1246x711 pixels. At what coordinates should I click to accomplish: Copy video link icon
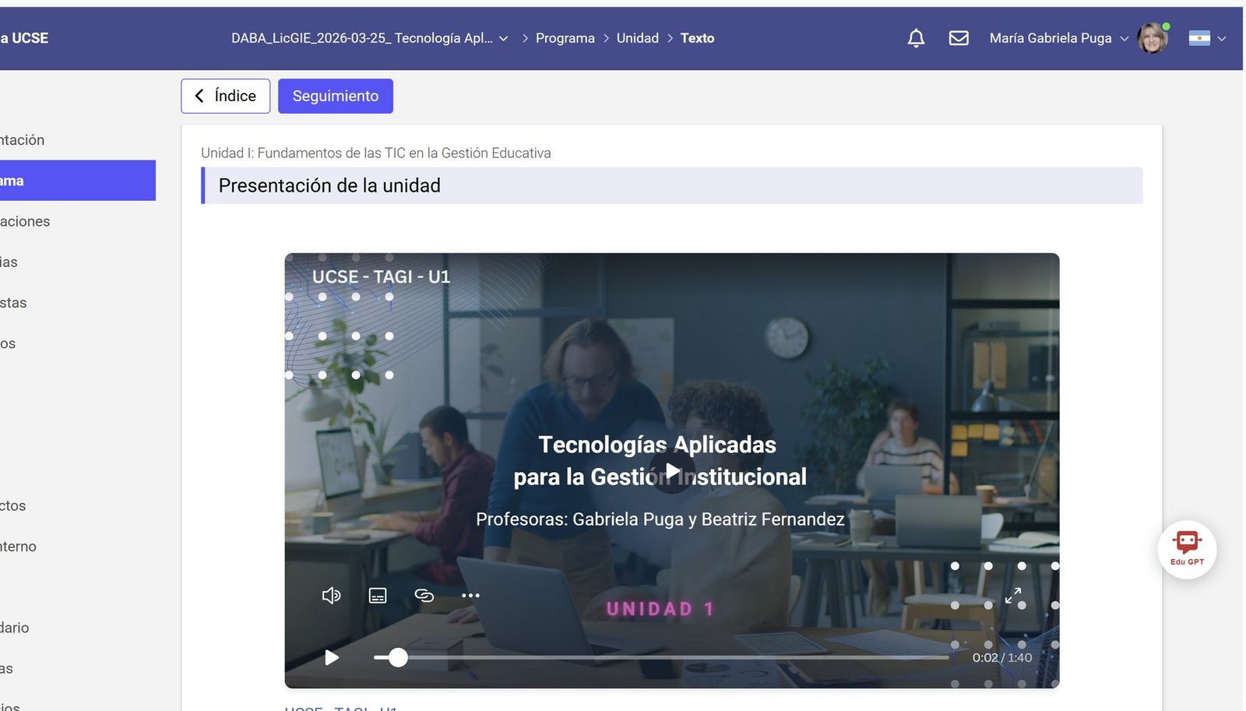click(x=424, y=595)
